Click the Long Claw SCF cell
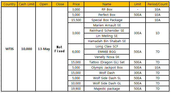171x93 pixels. pyautogui.click(x=107, y=46)
